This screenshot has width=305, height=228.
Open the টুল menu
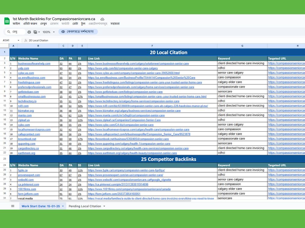coord(83,24)
